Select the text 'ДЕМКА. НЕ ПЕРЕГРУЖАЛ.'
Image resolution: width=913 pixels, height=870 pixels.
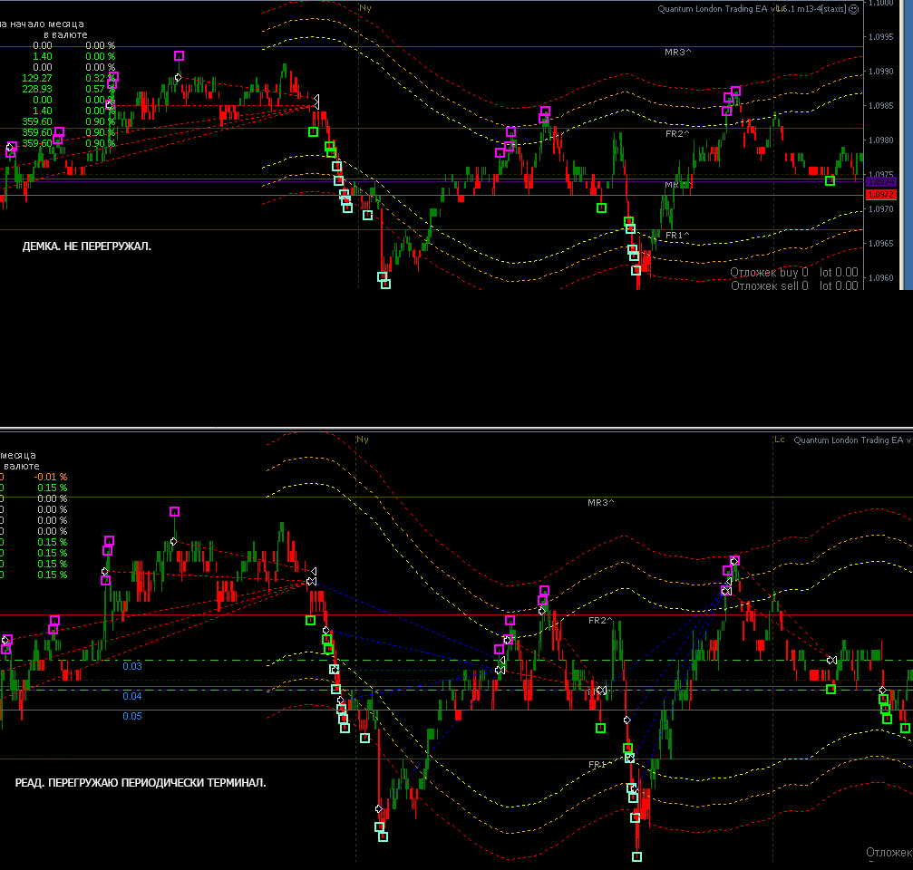point(87,246)
